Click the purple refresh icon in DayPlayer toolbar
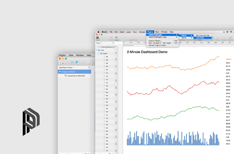 pos(88,62)
